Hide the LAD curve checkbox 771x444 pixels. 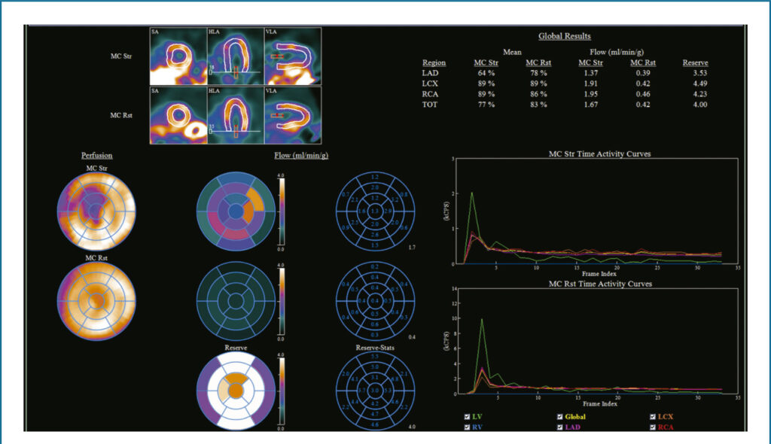pyautogui.click(x=559, y=427)
